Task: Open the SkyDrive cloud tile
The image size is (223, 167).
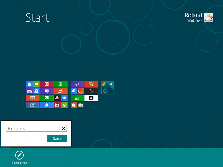Action: tap(74, 91)
